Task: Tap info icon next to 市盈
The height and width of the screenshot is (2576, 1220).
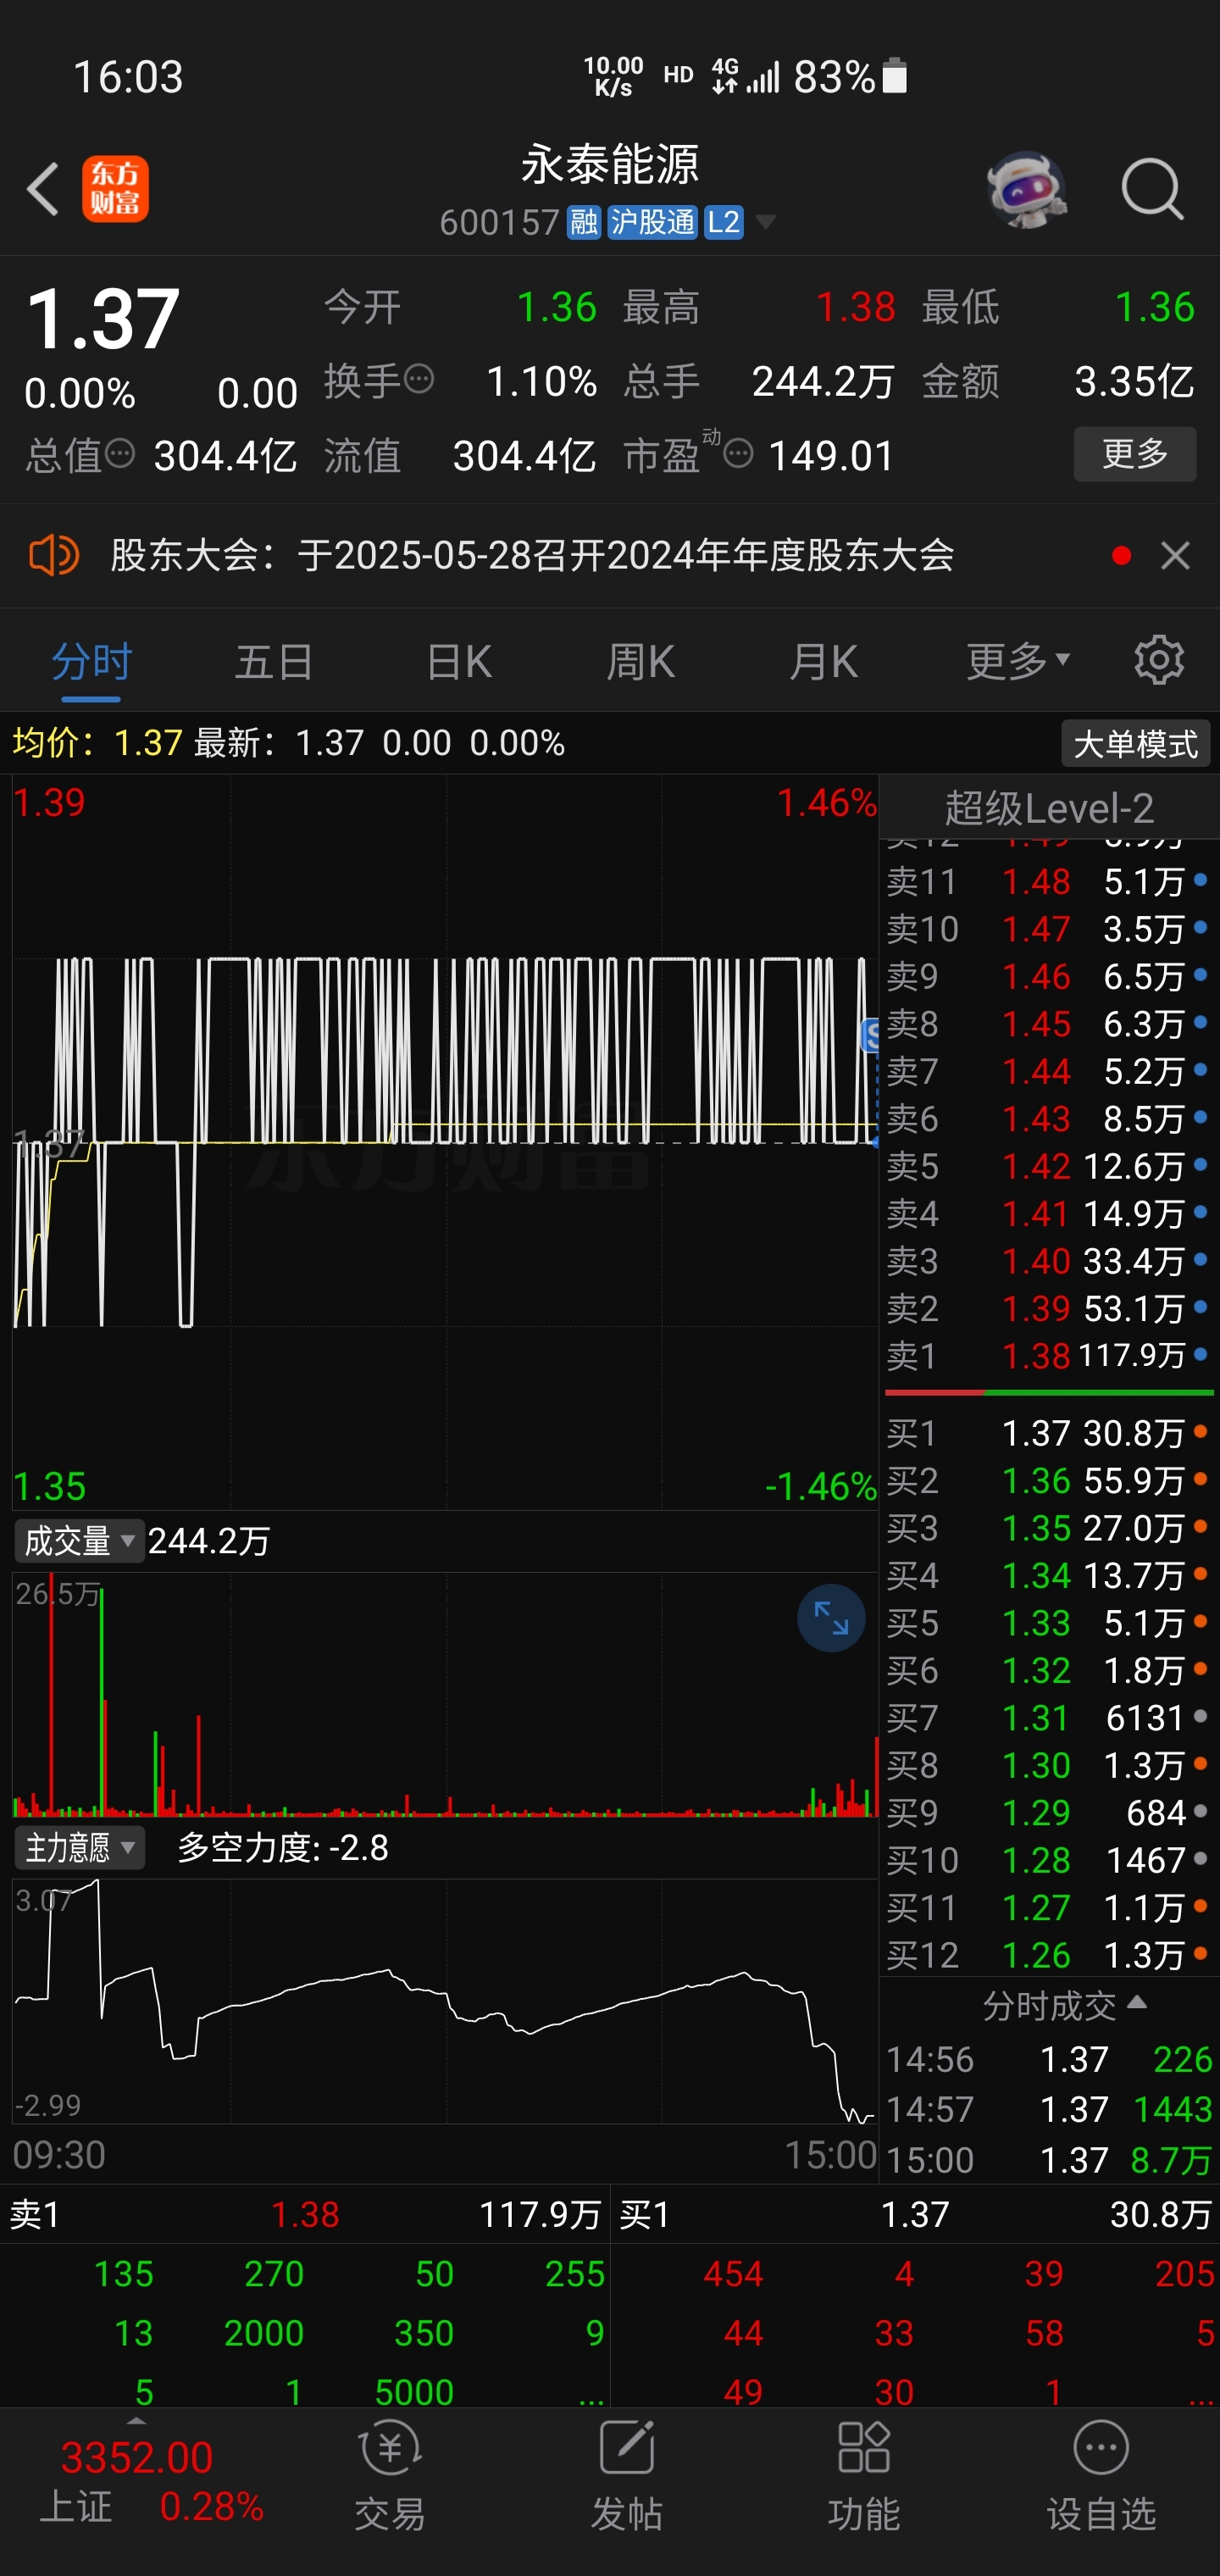Action: tap(738, 454)
